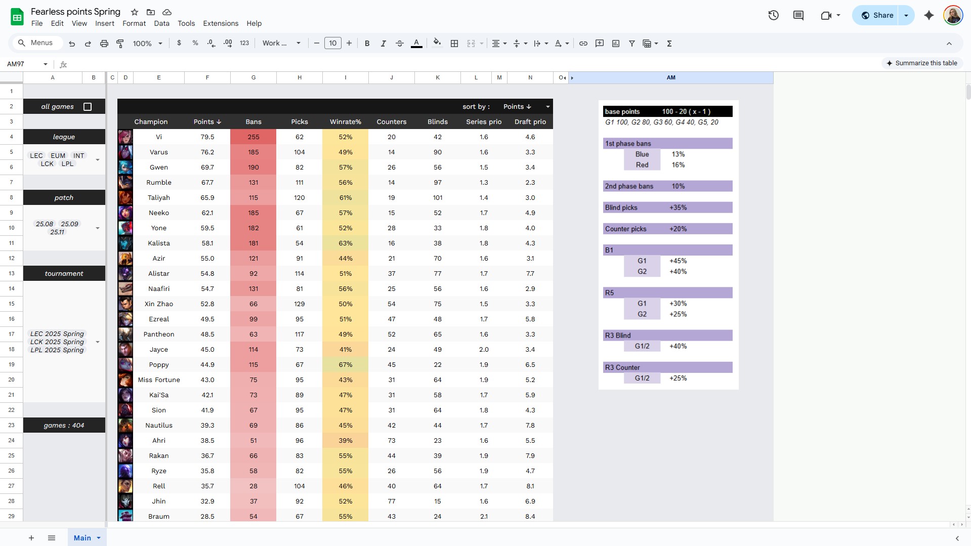
Task: Open the Name box dropdown arrow
Action: 46,64
